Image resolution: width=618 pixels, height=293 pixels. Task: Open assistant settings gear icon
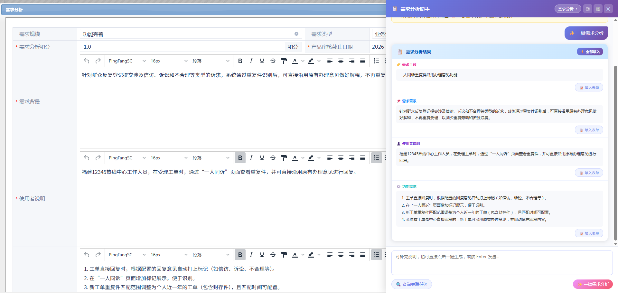588,9
